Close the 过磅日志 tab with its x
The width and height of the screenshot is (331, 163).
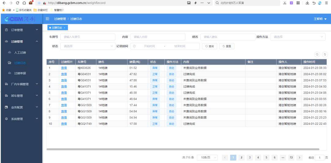64,28
